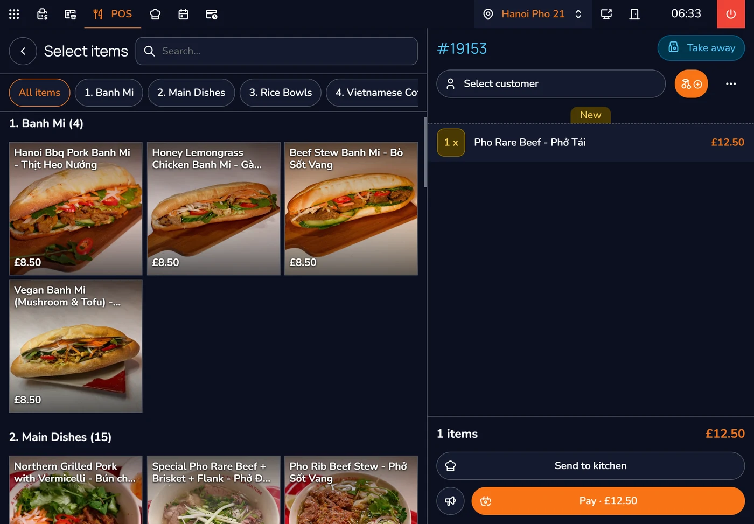Open the apps grid menu
This screenshot has width=754, height=524.
(14, 14)
